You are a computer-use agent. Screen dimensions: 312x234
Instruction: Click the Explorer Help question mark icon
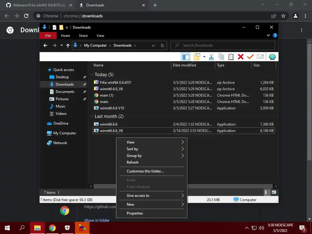pyautogui.click(x=275, y=36)
